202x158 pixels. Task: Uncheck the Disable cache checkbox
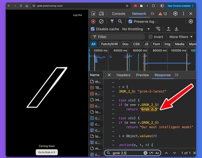click(93, 29)
